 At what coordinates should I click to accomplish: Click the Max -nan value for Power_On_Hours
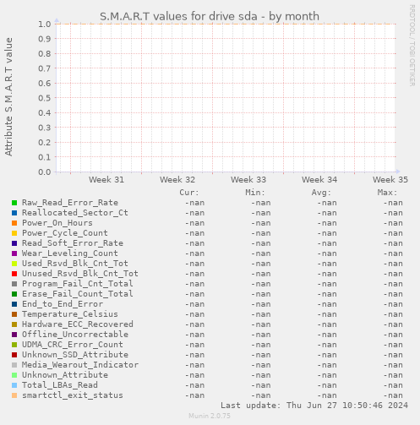click(393, 223)
